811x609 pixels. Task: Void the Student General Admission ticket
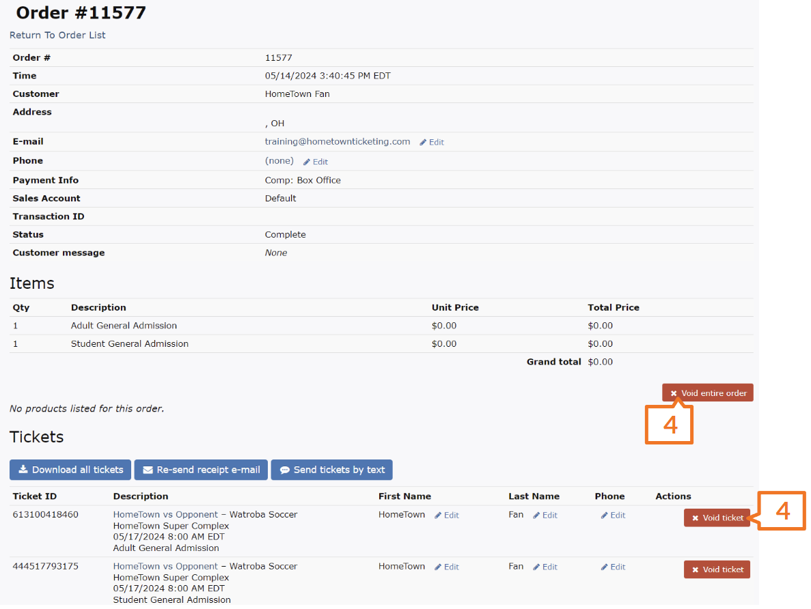[x=717, y=569]
